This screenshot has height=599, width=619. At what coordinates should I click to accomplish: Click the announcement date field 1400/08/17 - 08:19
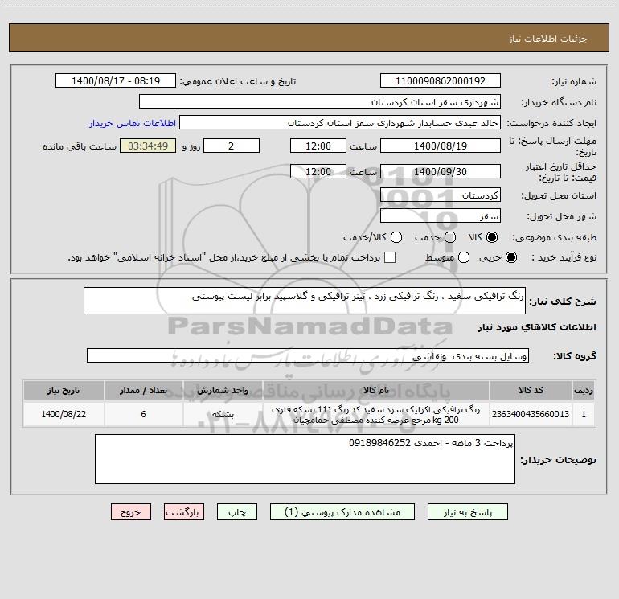click(x=116, y=80)
